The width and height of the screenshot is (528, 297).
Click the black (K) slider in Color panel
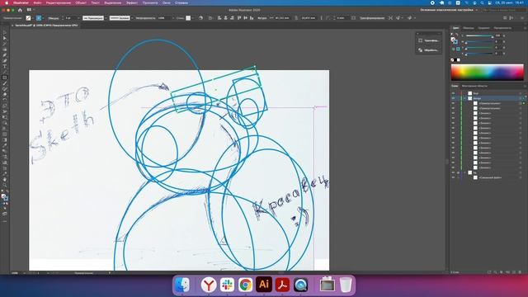click(x=479, y=54)
